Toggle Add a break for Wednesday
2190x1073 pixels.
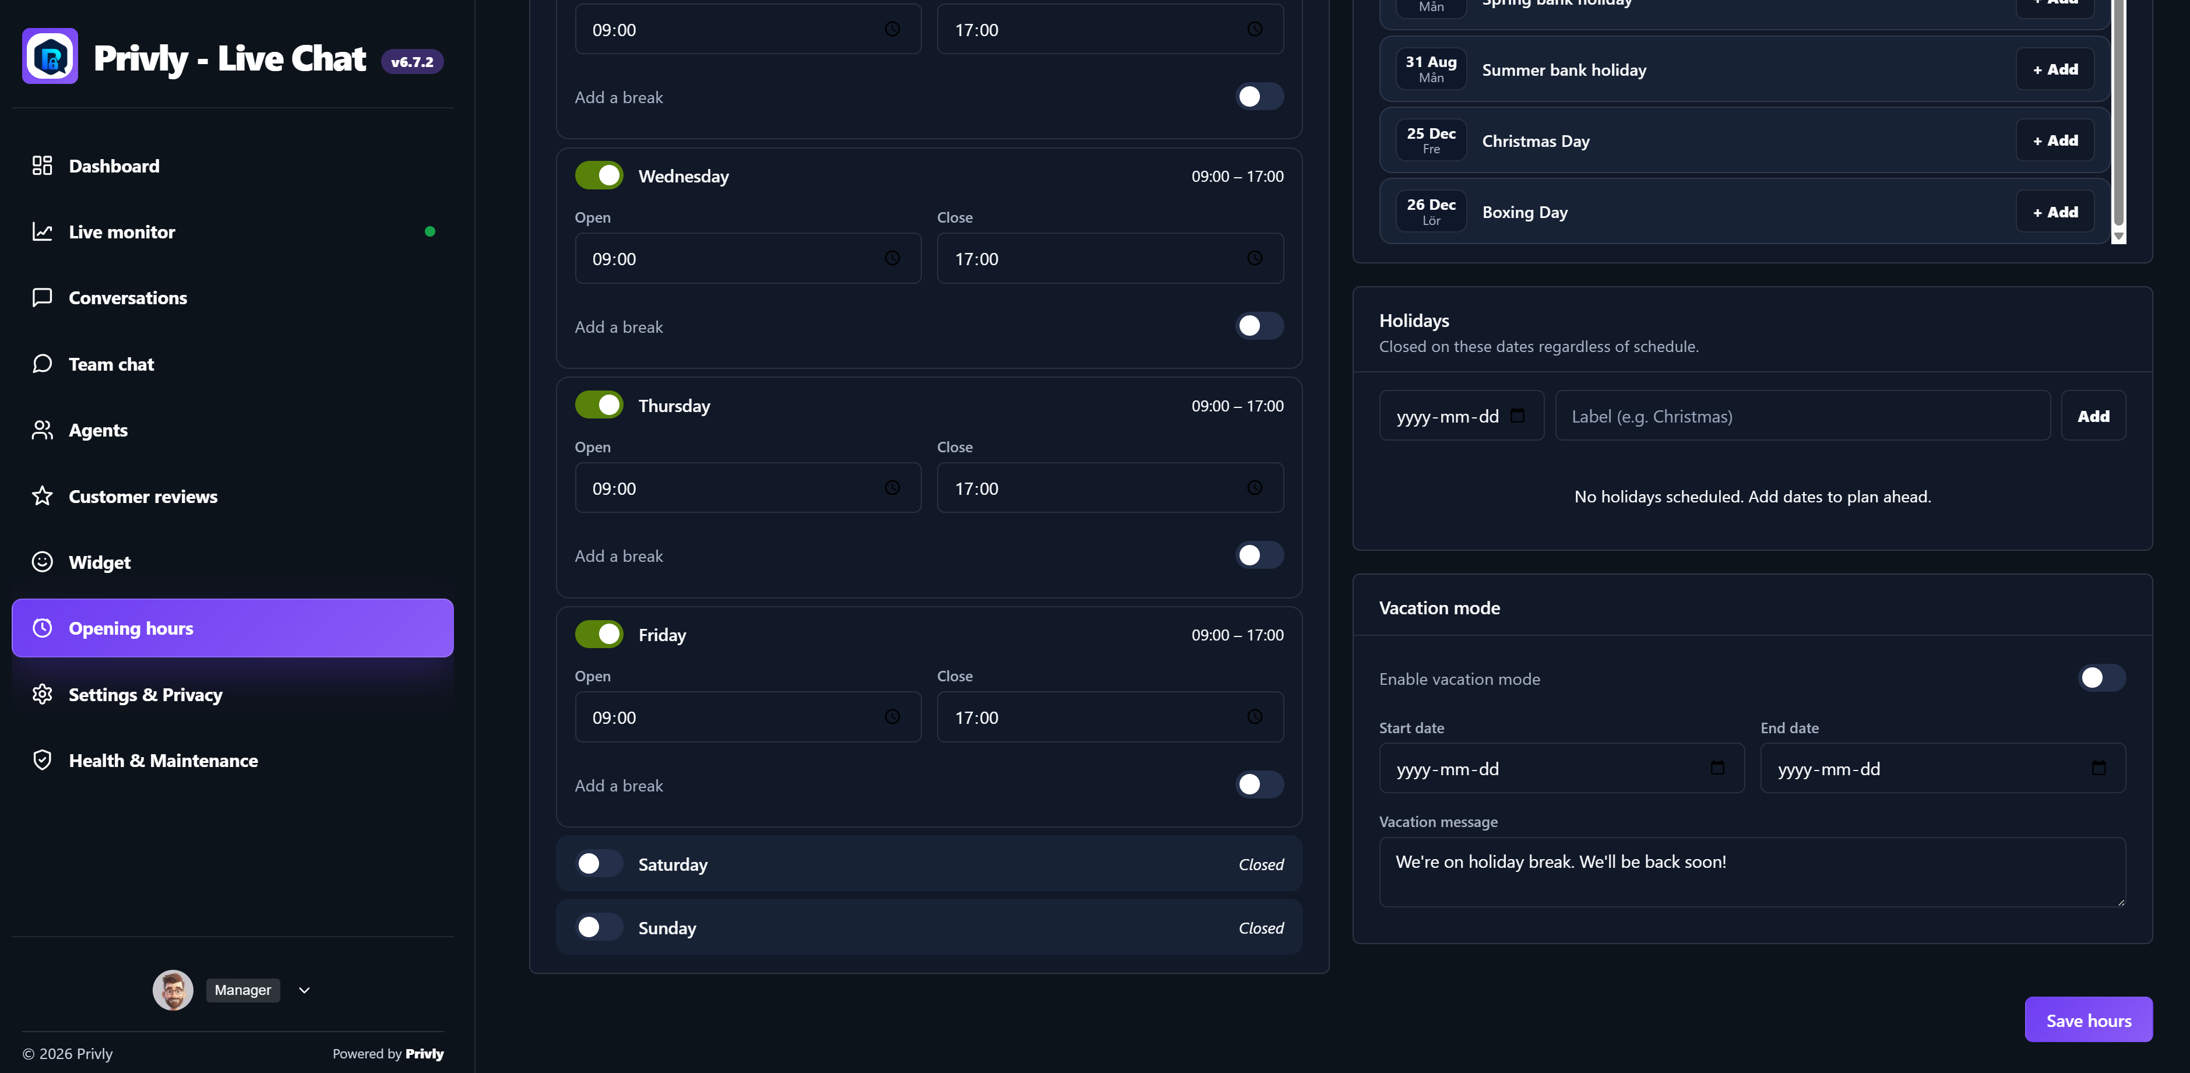coord(1259,326)
